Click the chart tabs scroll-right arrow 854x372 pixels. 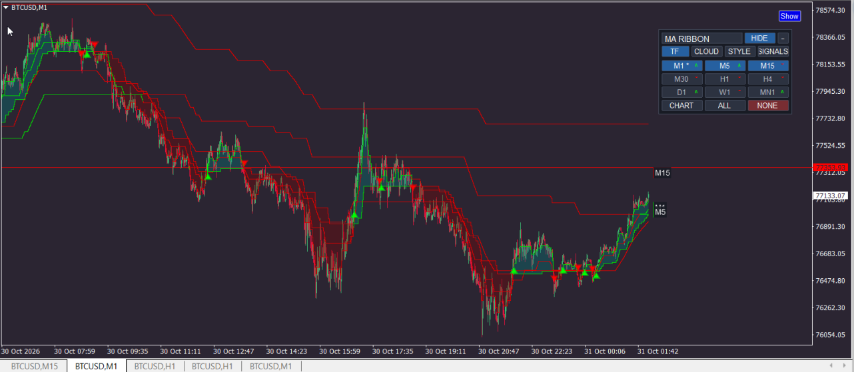[x=846, y=365]
